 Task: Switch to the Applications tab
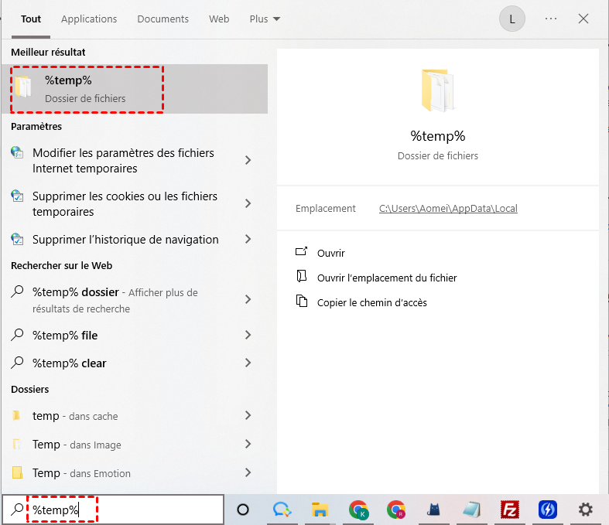[x=89, y=19]
